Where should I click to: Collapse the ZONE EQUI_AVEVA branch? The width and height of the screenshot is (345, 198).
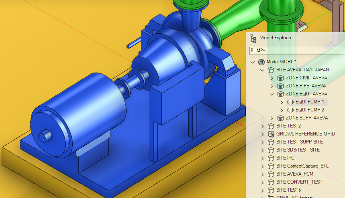[x=272, y=94]
